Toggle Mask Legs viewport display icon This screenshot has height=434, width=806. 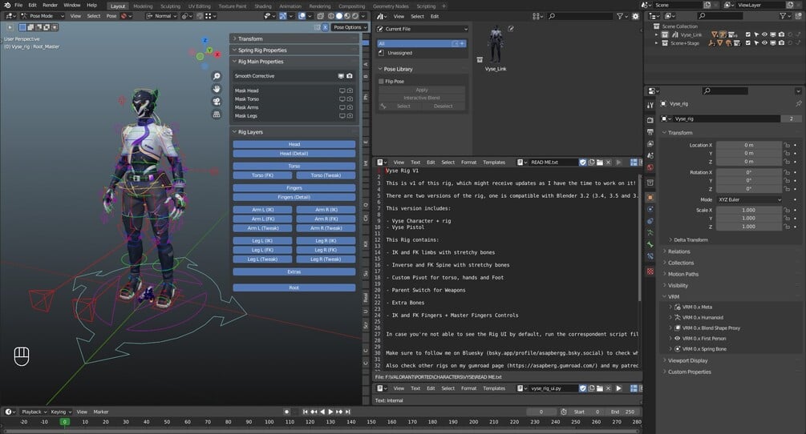pyautogui.click(x=342, y=116)
